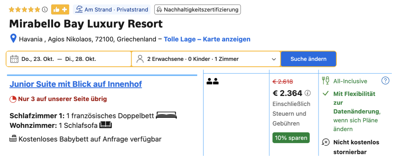Click the price € 2.364
The height and width of the screenshot is (160, 397).
point(287,93)
